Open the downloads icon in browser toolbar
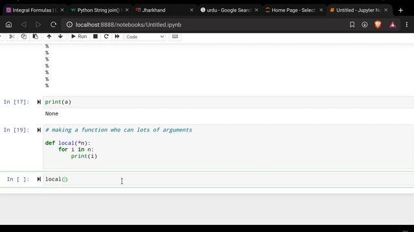The width and height of the screenshot is (414, 232). coord(364,24)
